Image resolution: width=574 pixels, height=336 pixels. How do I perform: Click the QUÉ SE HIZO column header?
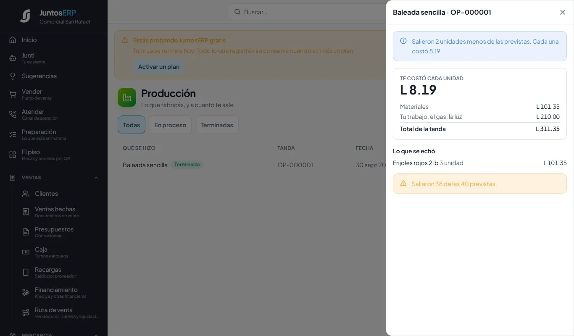pyautogui.click(x=139, y=148)
